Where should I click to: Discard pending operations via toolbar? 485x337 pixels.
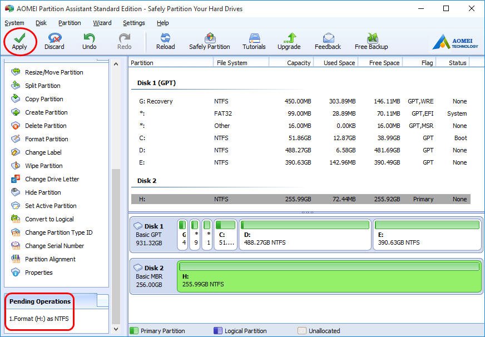coord(55,41)
